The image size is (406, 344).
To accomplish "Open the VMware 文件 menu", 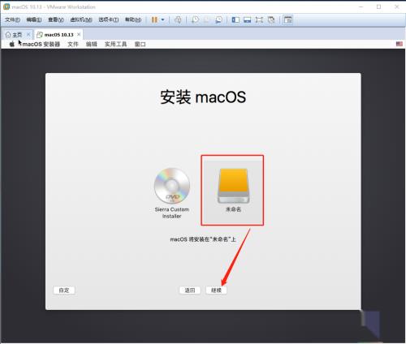I will (12, 19).
